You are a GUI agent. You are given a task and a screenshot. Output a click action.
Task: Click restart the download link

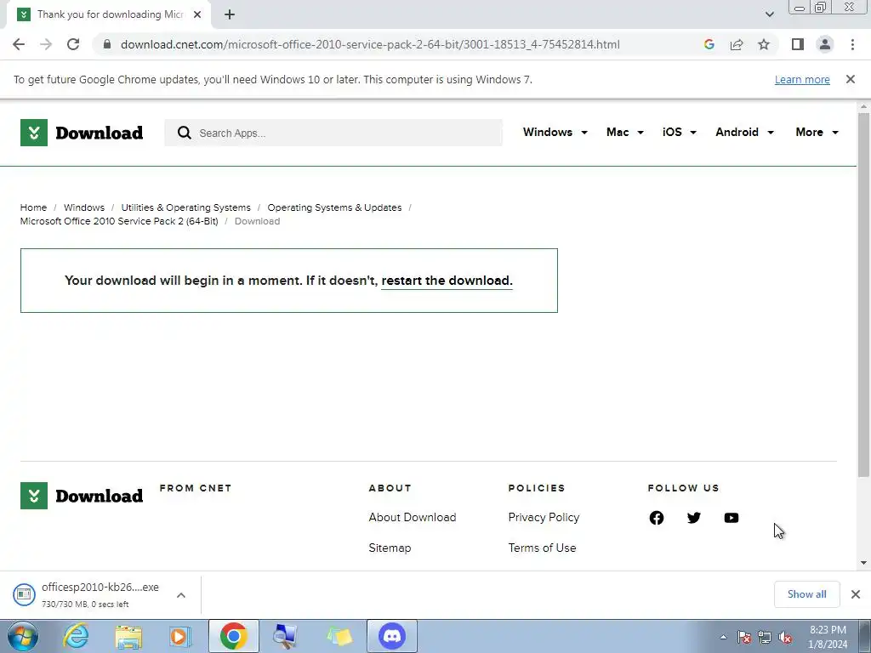(x=447, y=281)
